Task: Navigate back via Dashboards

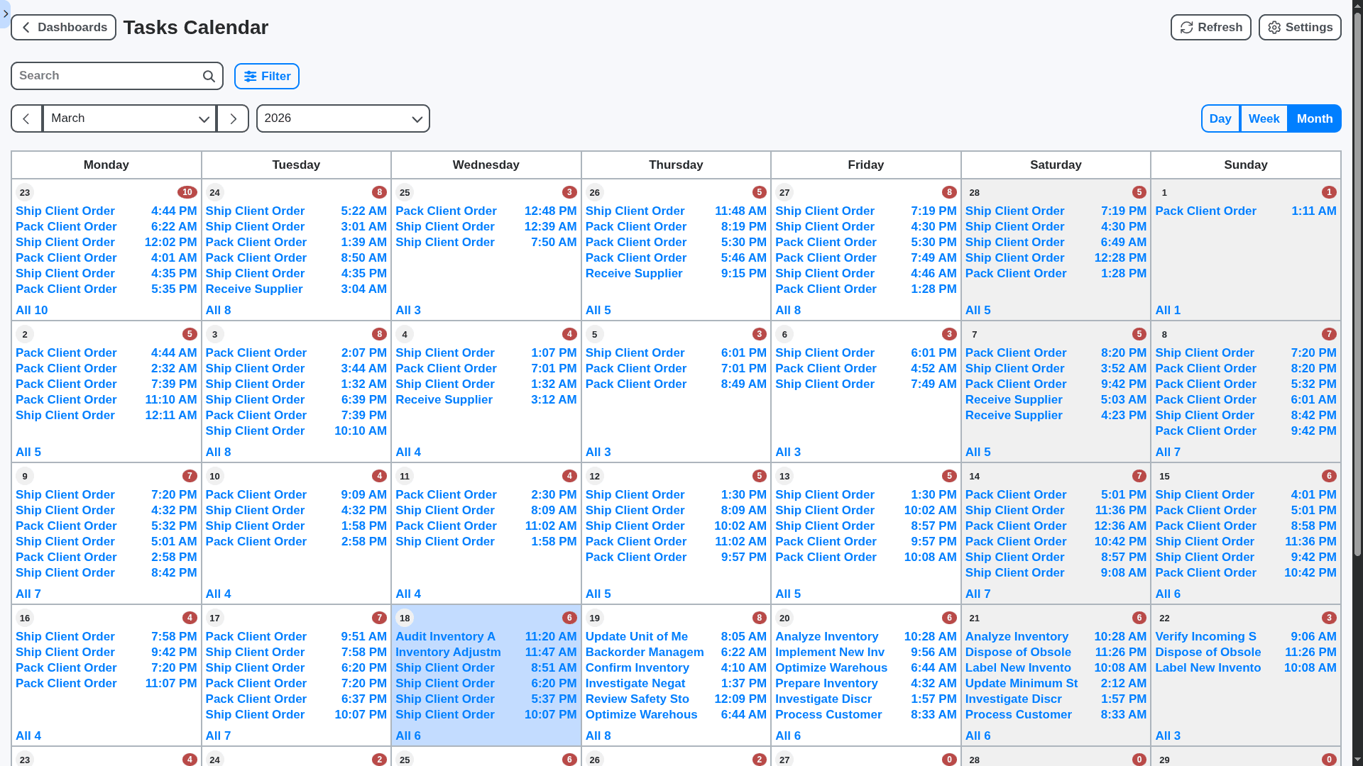Action: coord(63,27)
